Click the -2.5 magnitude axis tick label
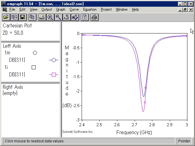 76,106
